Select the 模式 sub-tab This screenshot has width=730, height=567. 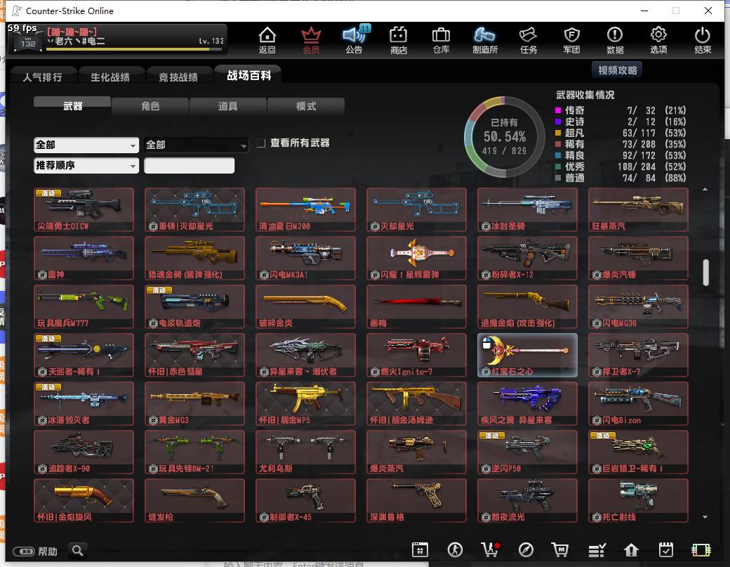click(306, 106)
